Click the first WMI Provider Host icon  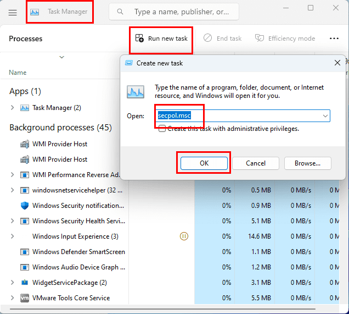coord(25,144)
